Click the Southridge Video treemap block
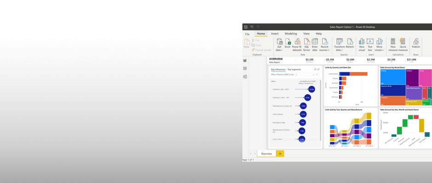432x183 pixels. (x=414, y=102)
